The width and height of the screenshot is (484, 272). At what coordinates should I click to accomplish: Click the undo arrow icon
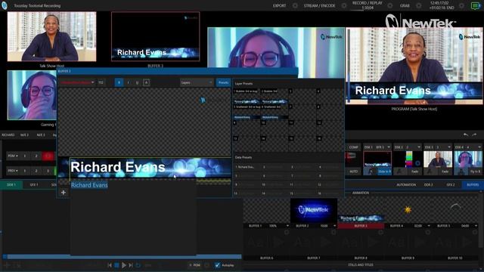coord(466,134)
